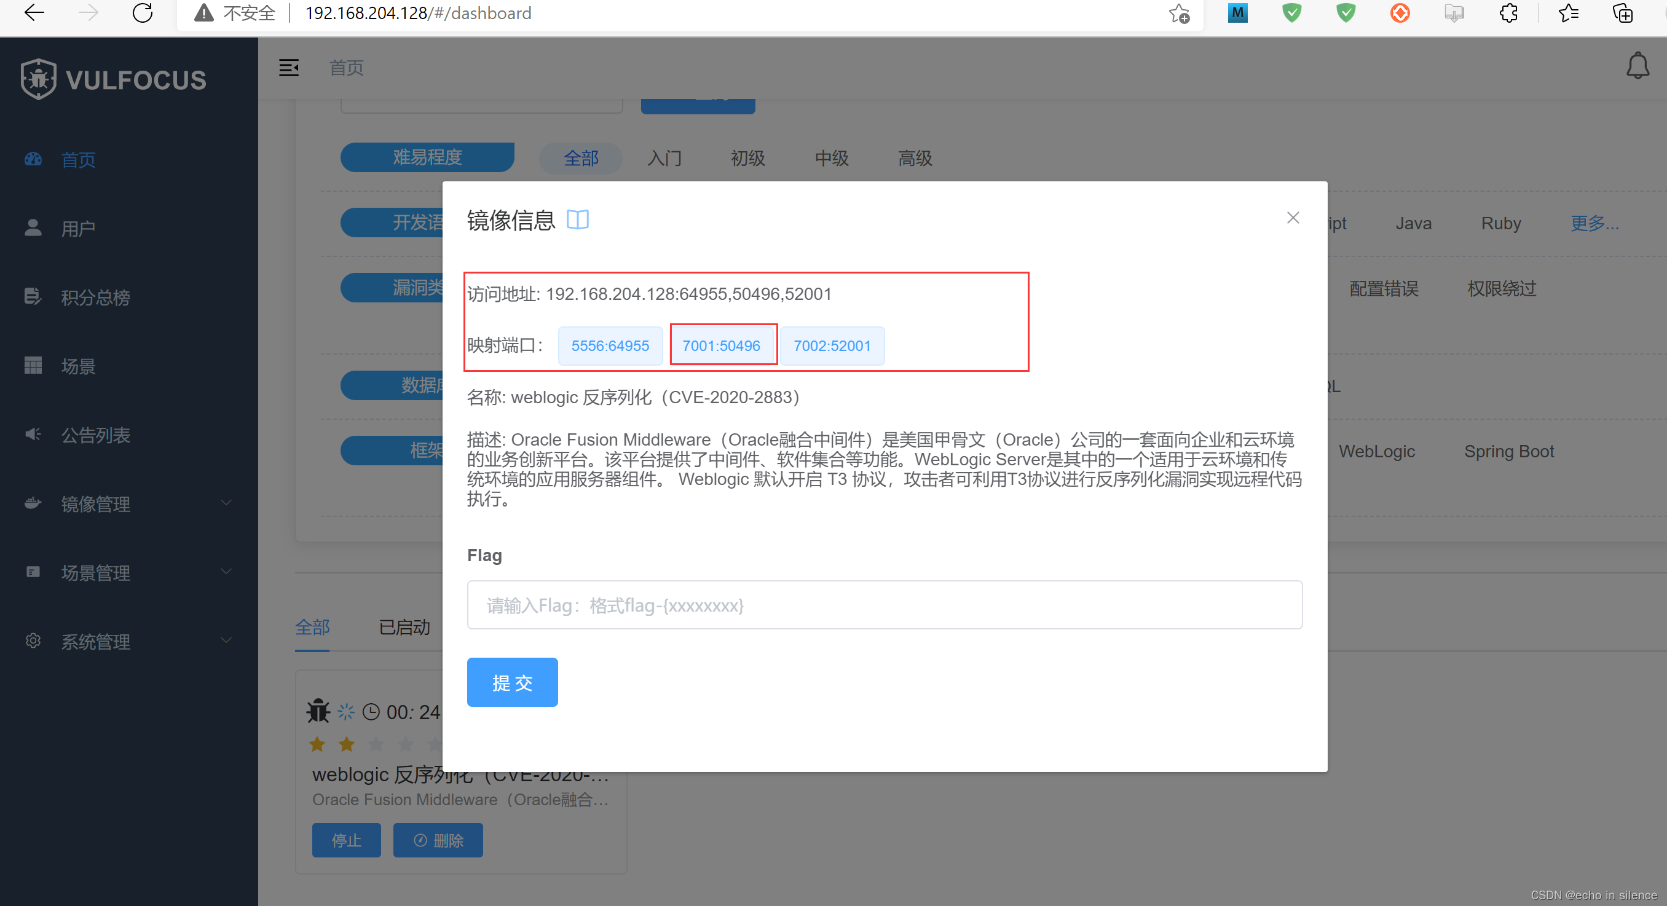Close the 镜像信息 dialog
Screen dimensions: 1667x906
click(1293, 218)
